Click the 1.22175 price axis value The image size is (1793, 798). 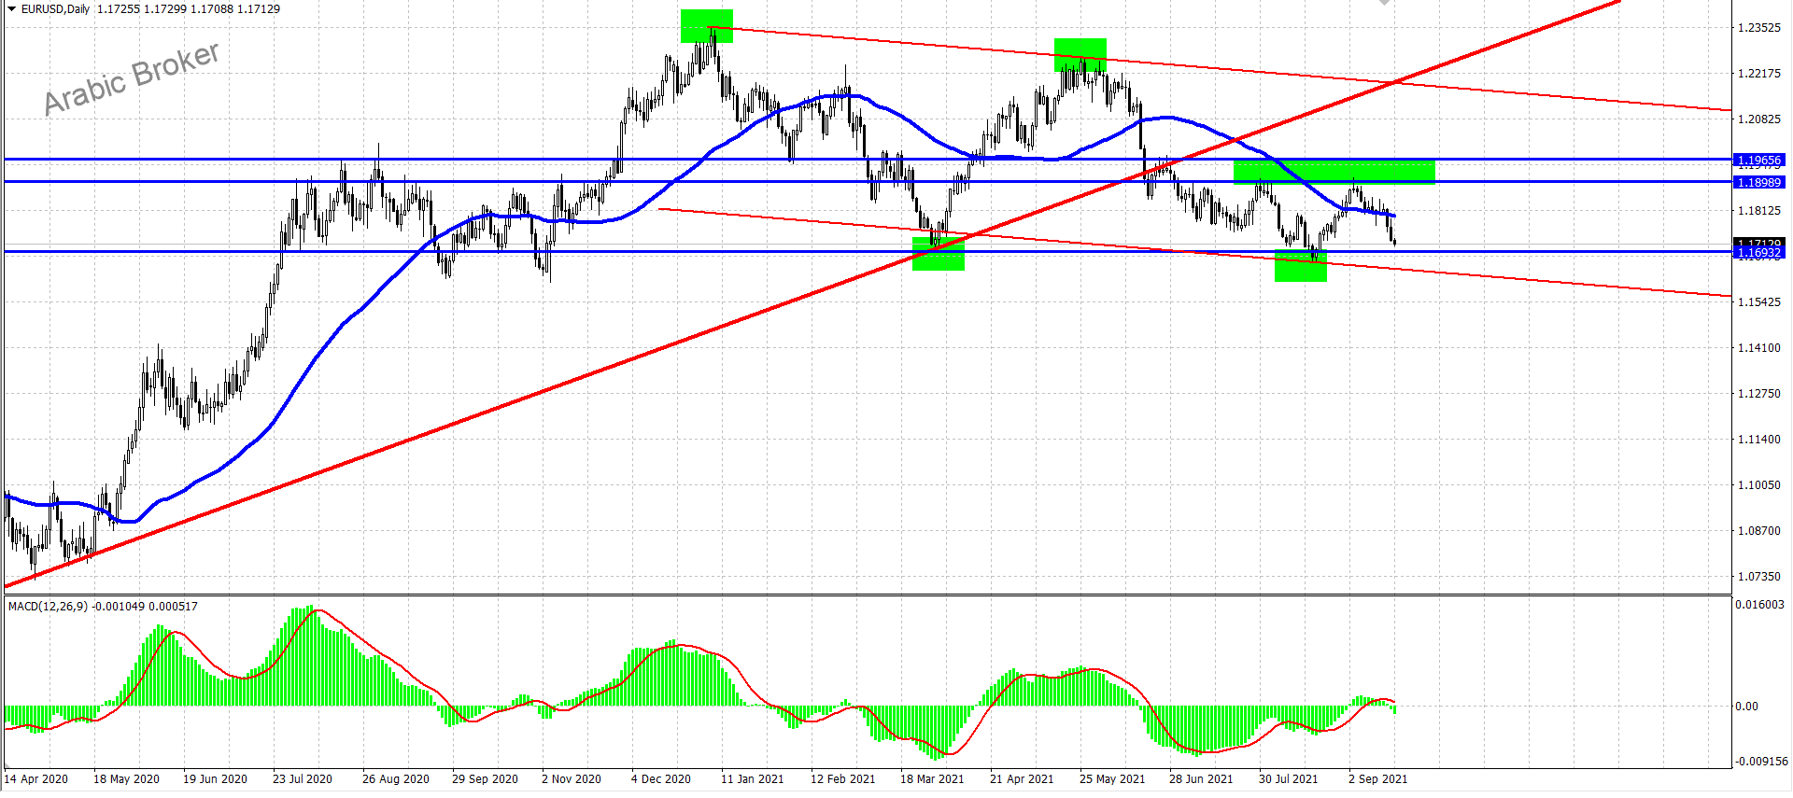point(1758,74)
